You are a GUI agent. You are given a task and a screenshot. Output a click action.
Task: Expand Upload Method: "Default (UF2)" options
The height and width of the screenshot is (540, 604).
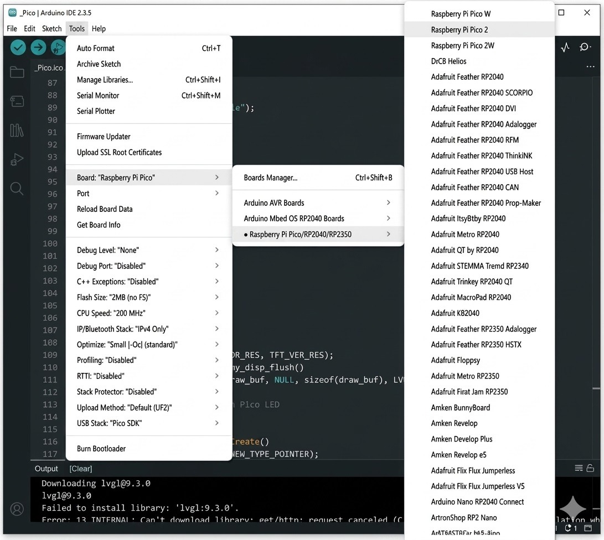coord(149,408)
